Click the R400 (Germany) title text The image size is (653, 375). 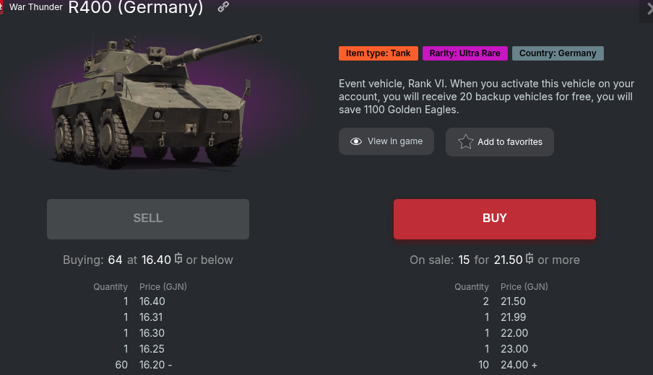[135, 8]
